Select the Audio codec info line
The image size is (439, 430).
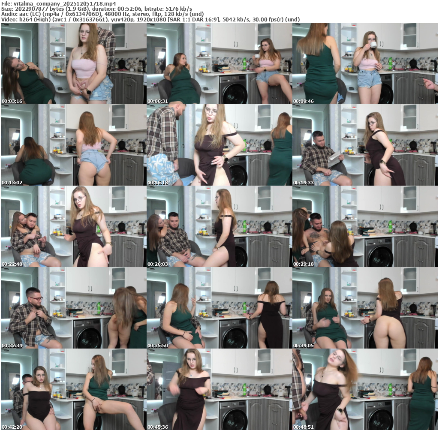102,14
